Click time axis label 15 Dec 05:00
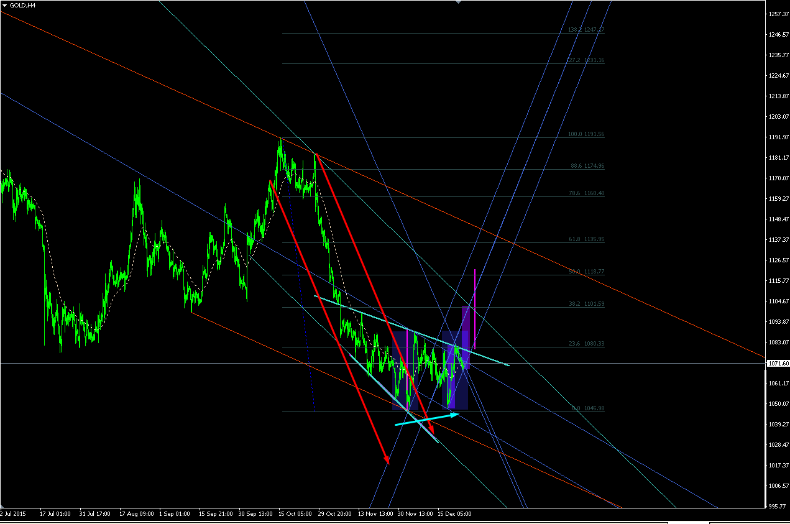The width and height of the screenshot is (790, 524). click(x=454, y=514)
